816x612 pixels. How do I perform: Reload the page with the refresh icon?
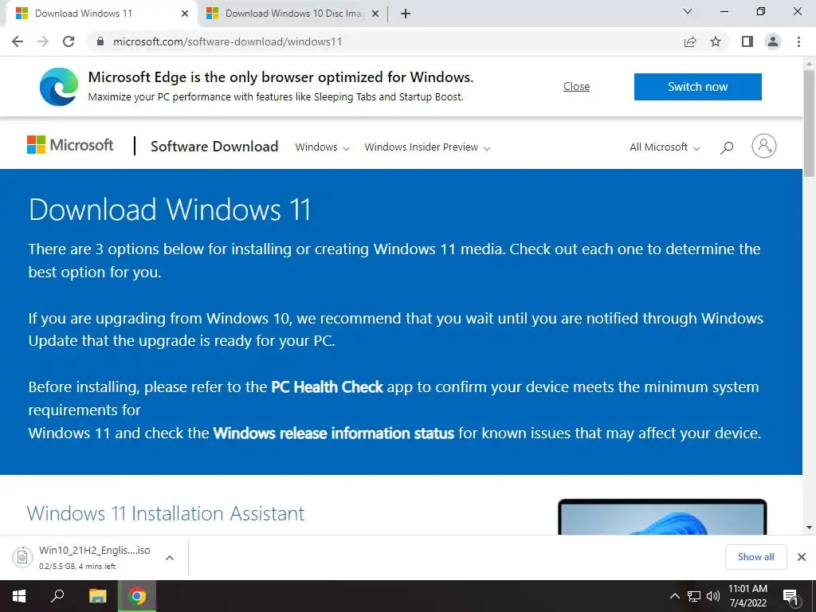tap(69, 41)
